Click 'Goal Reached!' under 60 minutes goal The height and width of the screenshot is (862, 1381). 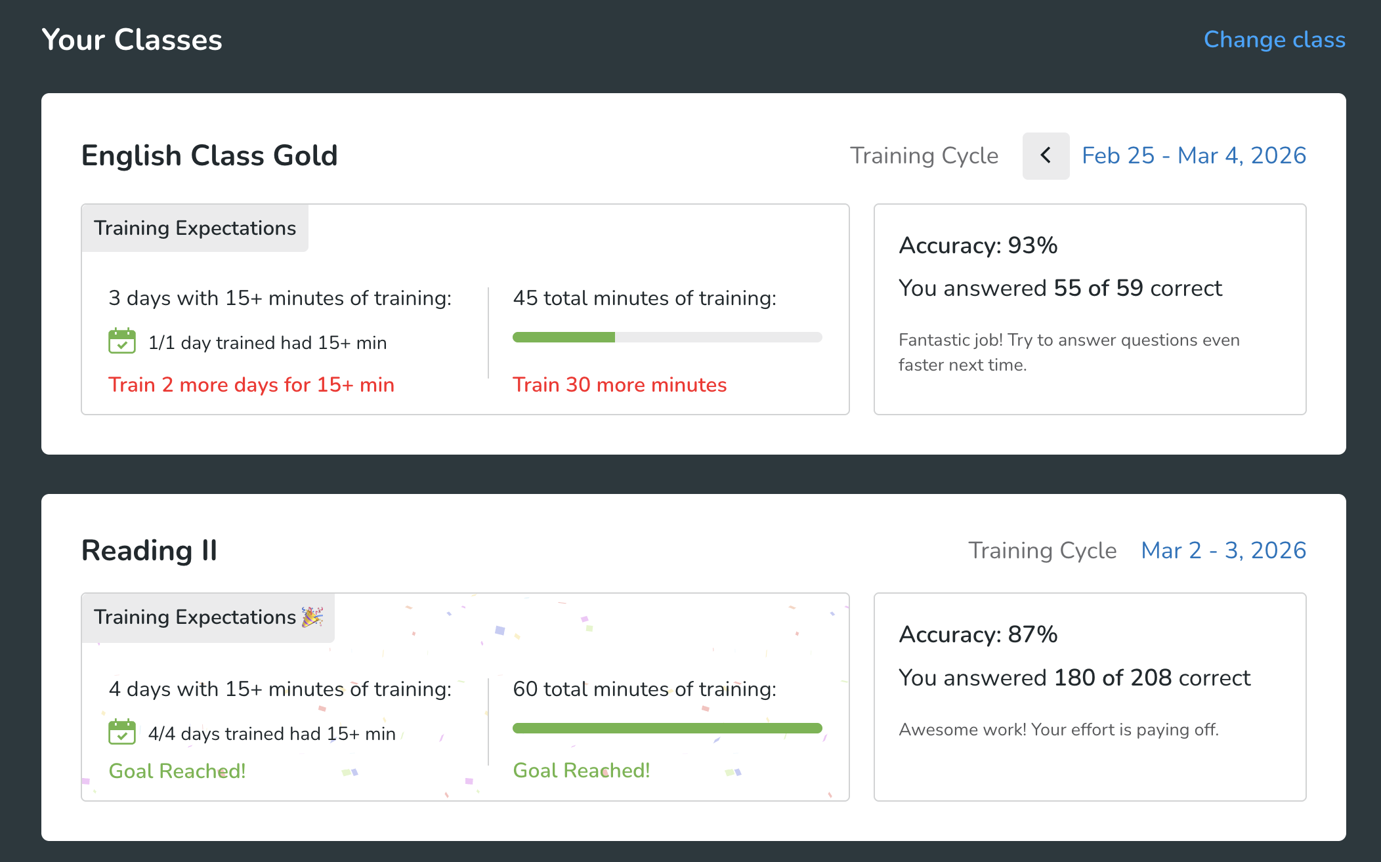click(582, 770)
